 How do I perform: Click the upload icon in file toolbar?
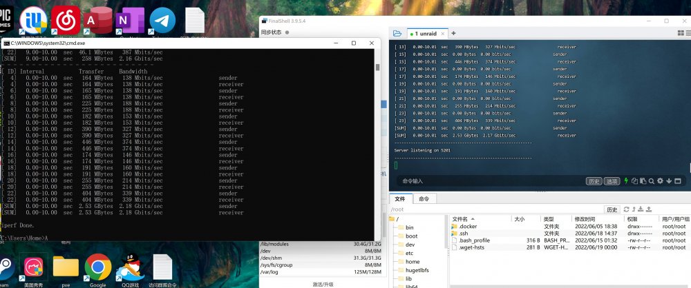[649, 209]
